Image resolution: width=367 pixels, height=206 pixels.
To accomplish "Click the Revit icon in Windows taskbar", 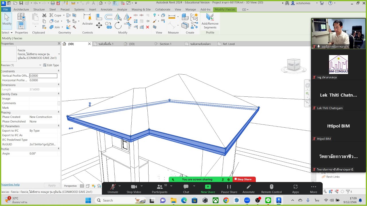I will pos(278,200).
